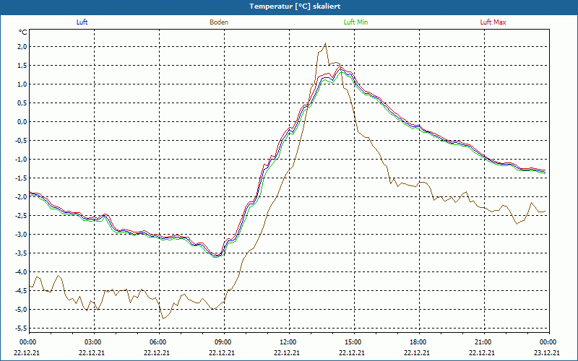Click the chart title 'Temperatur [°C] skaliert'
Image resolution: width=578 pixels, height=361 pixels.
(289, 6)
